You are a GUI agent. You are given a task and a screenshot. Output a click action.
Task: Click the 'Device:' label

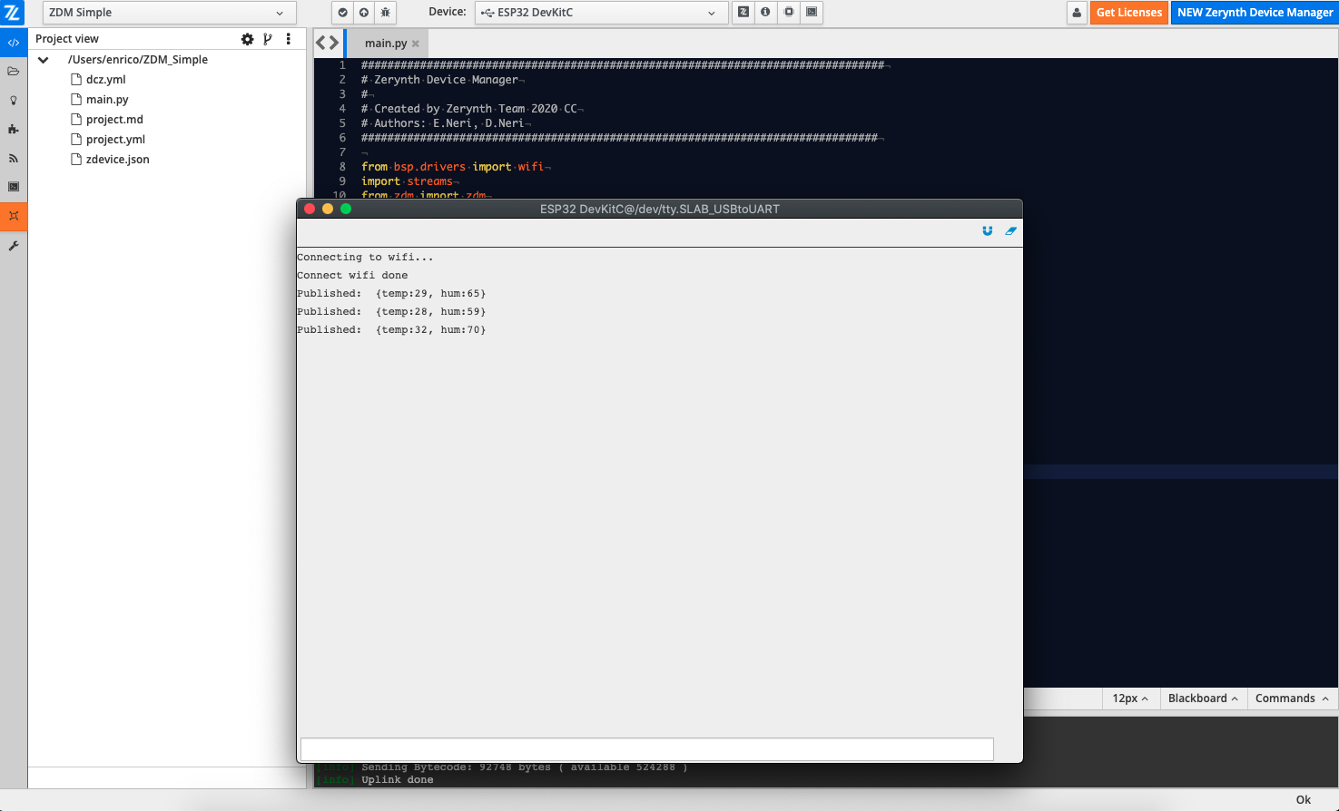(x=448, y=13)
